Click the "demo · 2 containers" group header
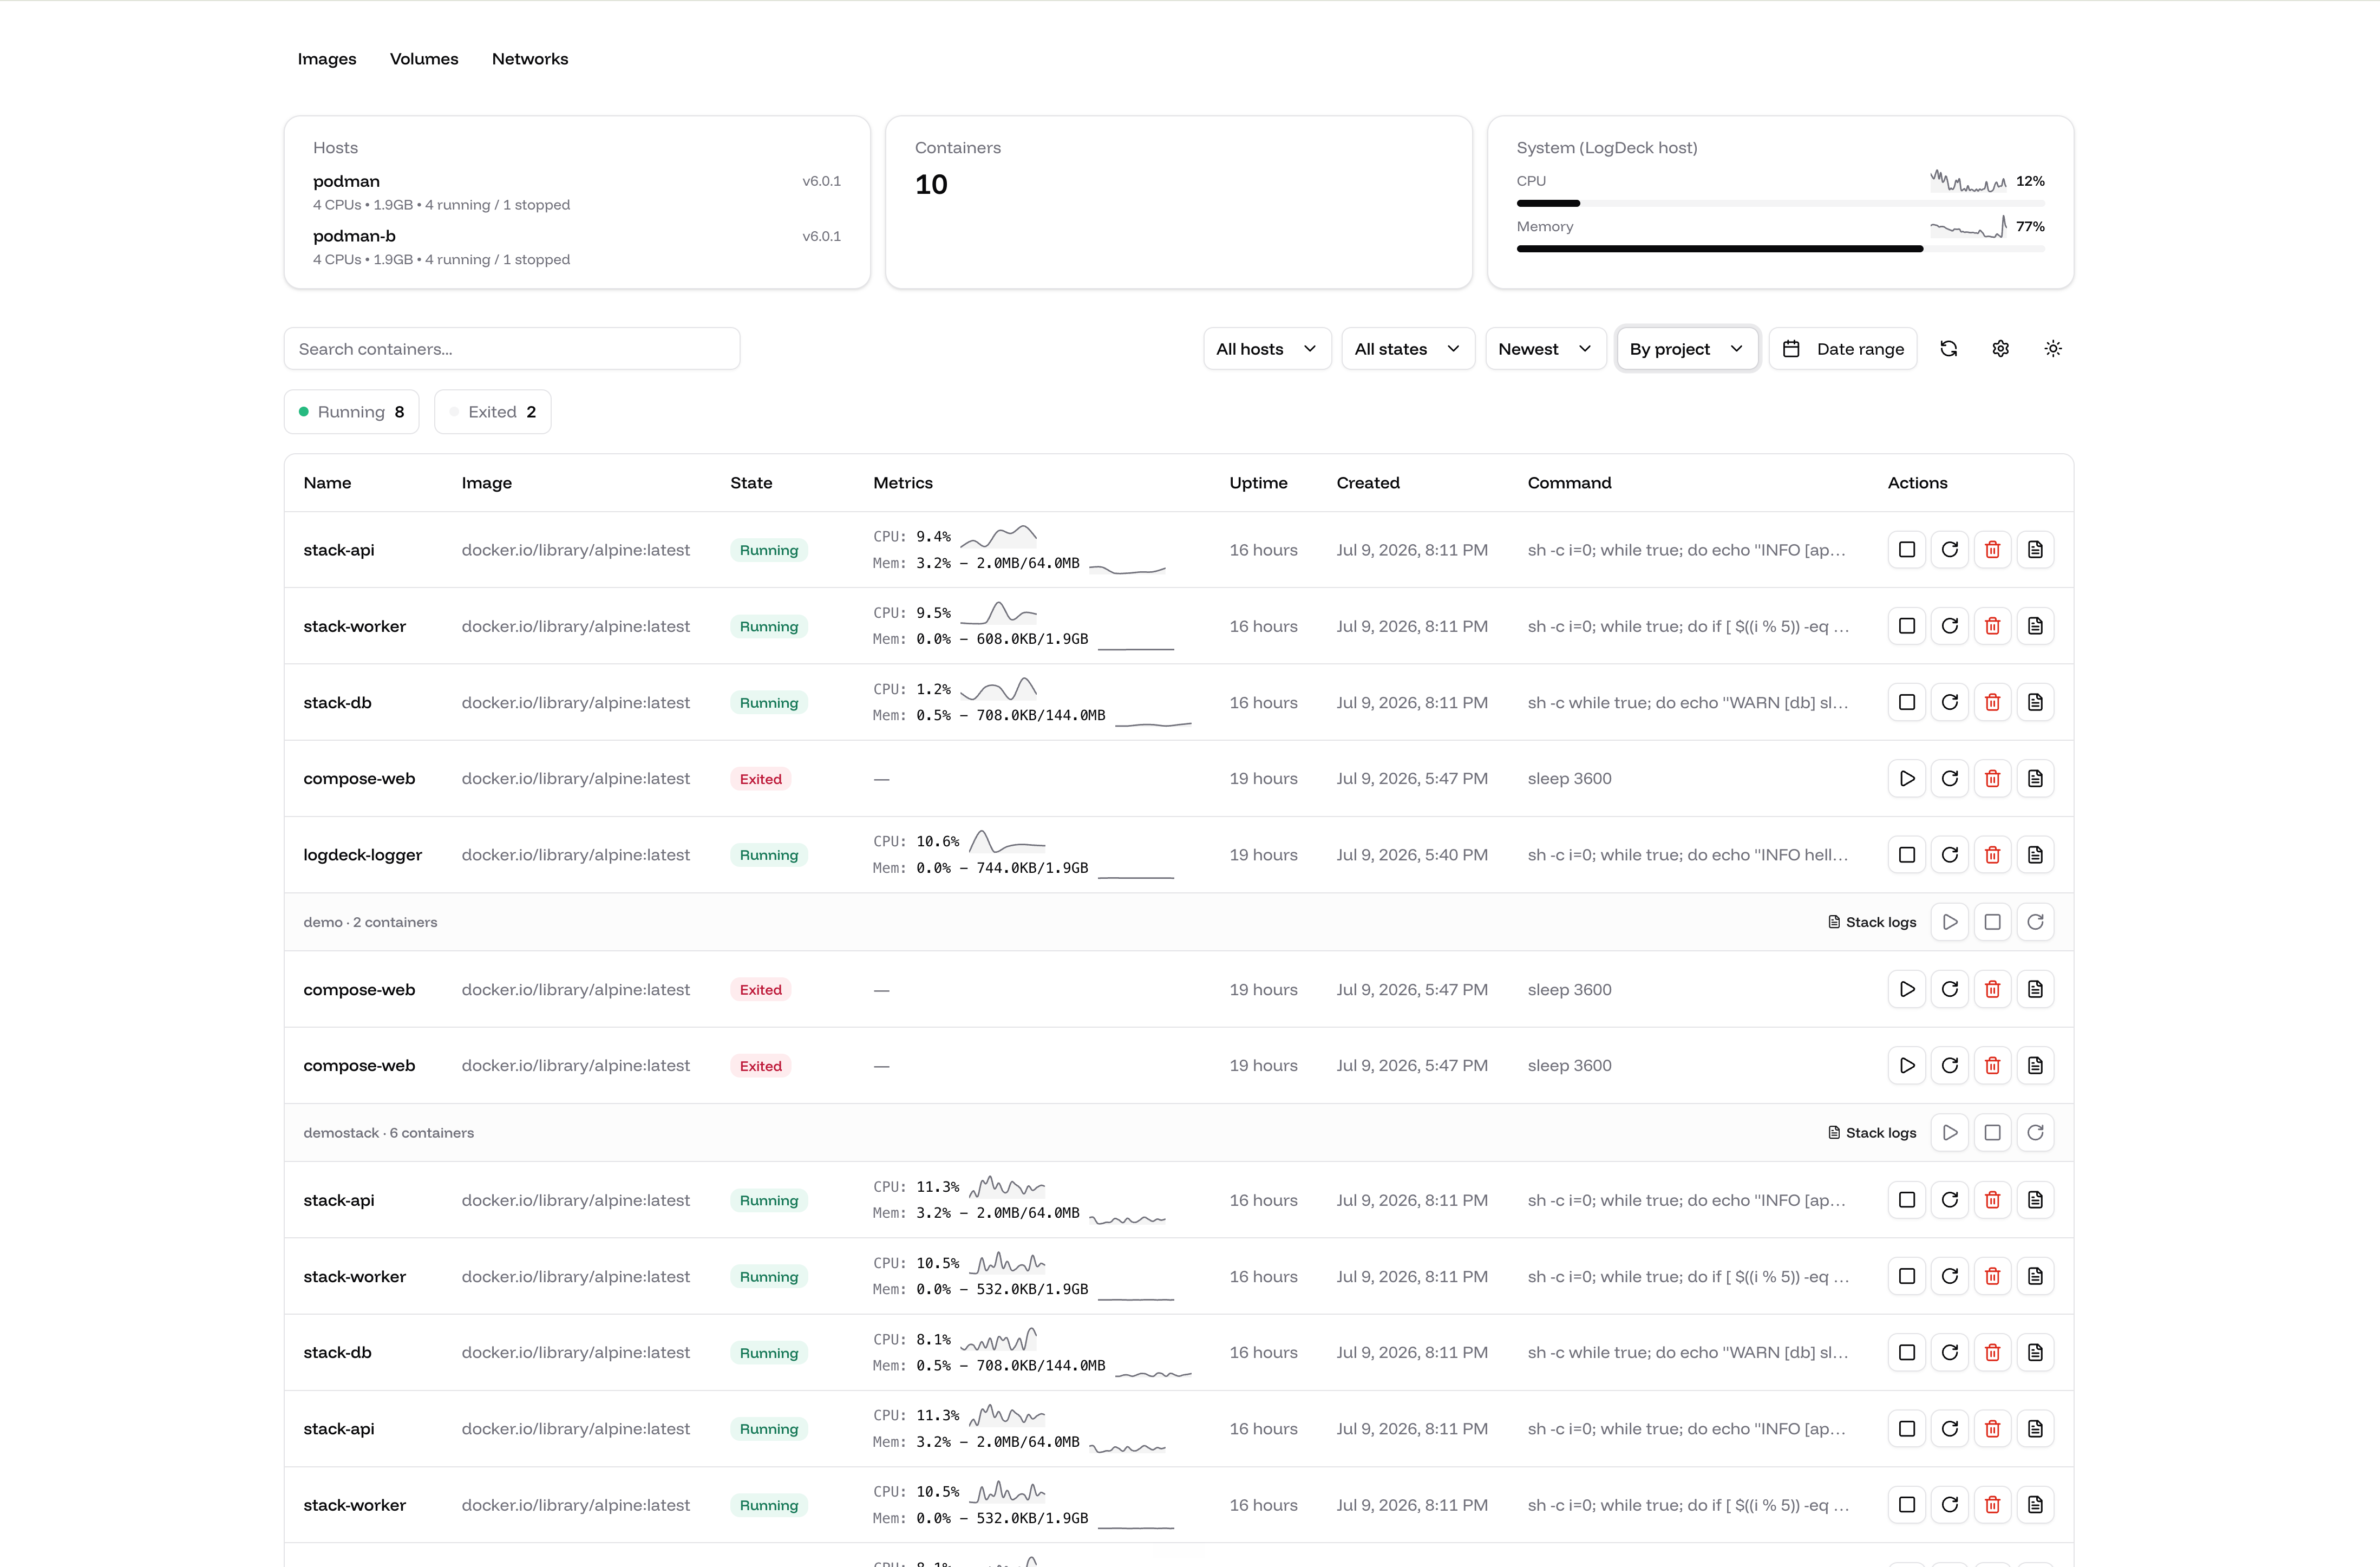Viewport: 2380px width, 1567px height. [370, 922]
